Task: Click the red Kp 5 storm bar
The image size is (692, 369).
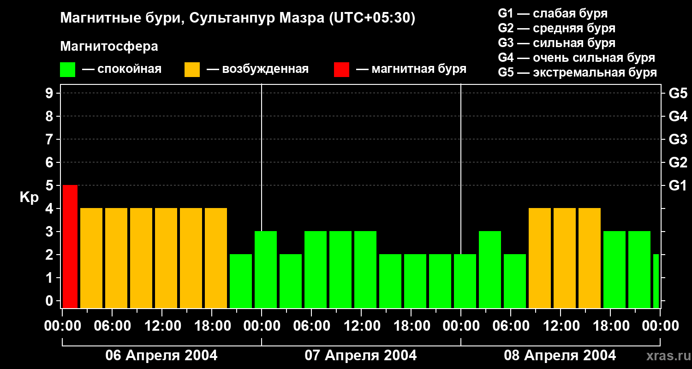Action: click(70, 246)
